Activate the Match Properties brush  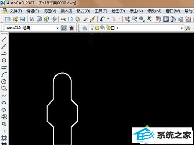(85, 19)
